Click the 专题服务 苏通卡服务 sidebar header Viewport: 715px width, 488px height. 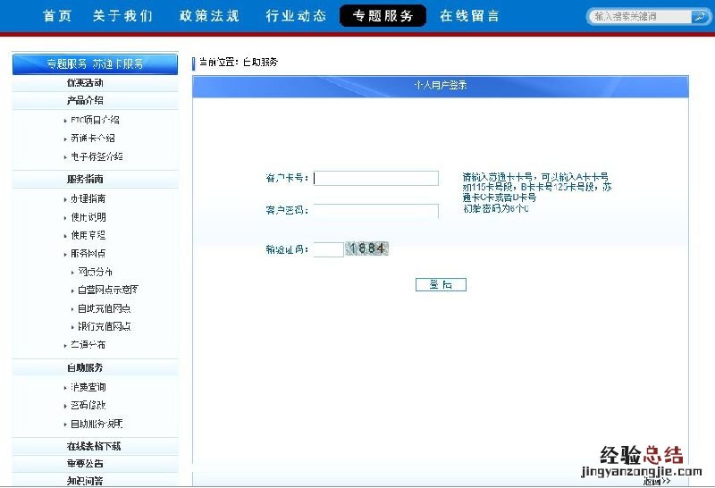pos(95,63)
